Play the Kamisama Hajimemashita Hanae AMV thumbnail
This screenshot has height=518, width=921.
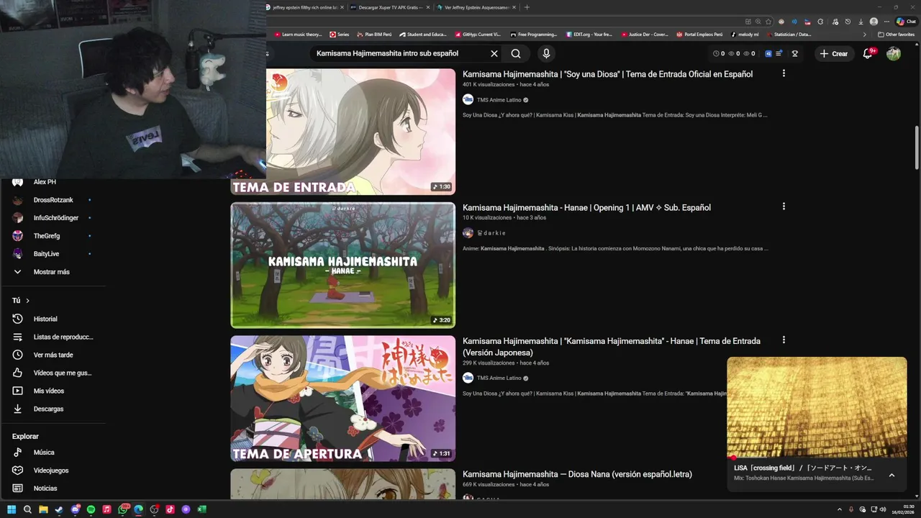342,265
